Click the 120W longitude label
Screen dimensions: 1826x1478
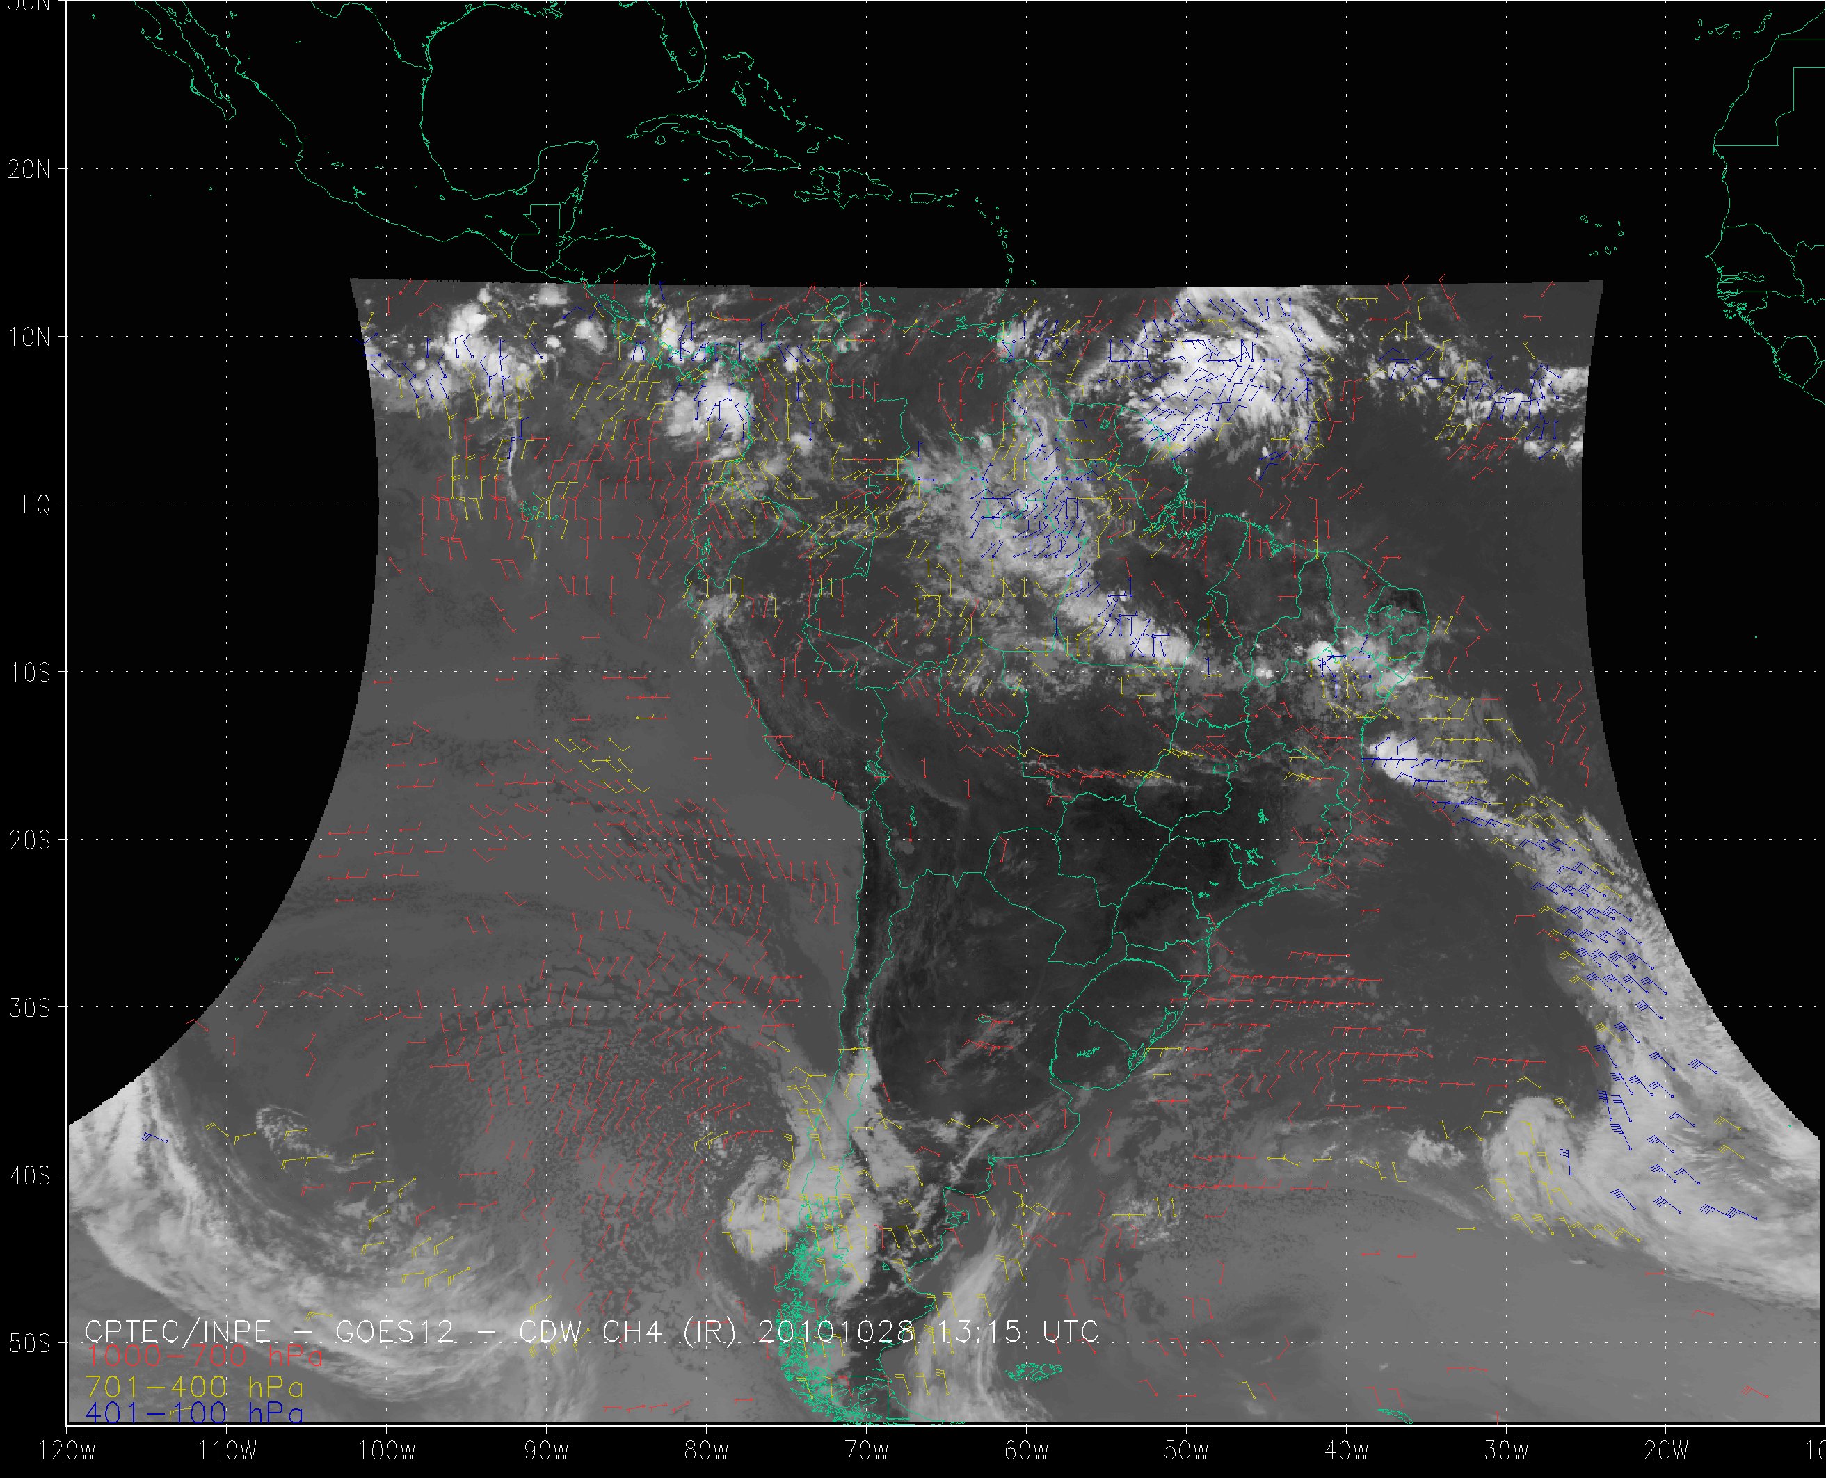66,1452
